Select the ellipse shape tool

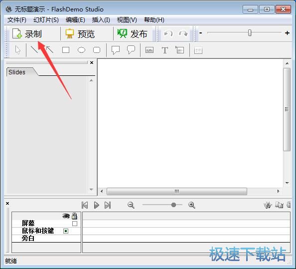coord(81,50)
